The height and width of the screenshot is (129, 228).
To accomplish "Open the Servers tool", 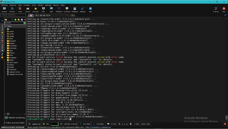I will [x=12, y=9].
